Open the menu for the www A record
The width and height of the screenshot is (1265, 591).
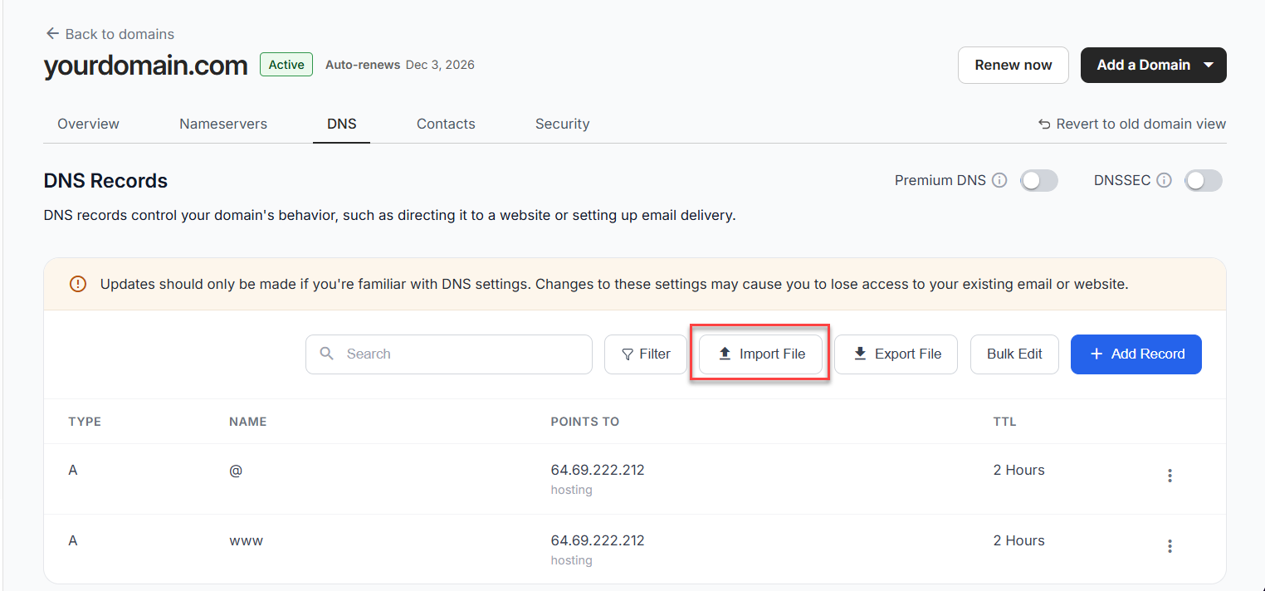pyautogui.click(x=1170, y=546)
